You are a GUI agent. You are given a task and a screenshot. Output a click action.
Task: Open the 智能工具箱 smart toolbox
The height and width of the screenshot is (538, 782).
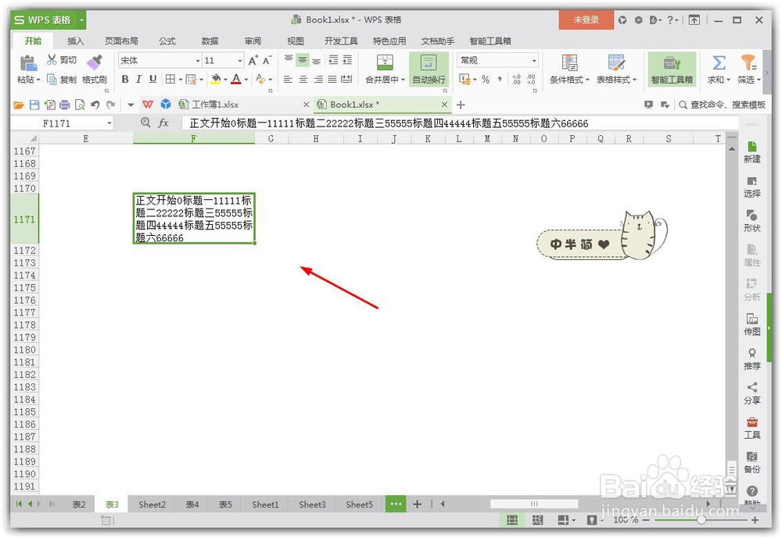coord(672,70)
